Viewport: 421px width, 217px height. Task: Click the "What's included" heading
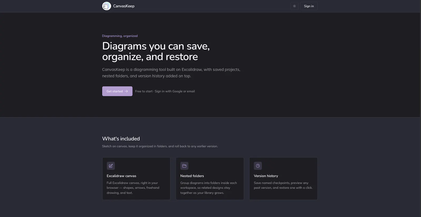coord(121,139)
